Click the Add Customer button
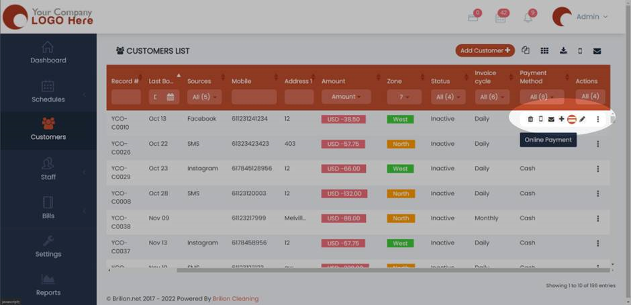Image resolution: width=631 pixels, height=305 pixels. pyautogui.click(x=485, y=50)
